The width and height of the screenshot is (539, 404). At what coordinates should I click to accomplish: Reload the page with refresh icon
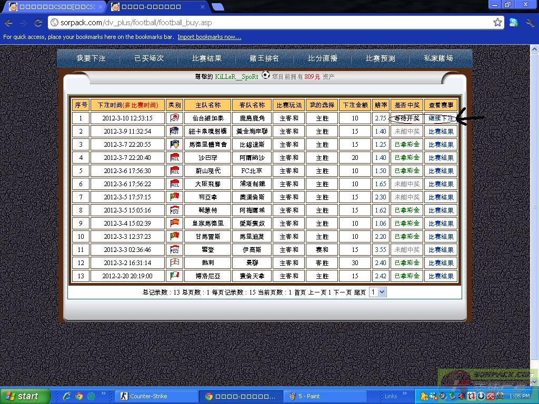coord(38,23)
